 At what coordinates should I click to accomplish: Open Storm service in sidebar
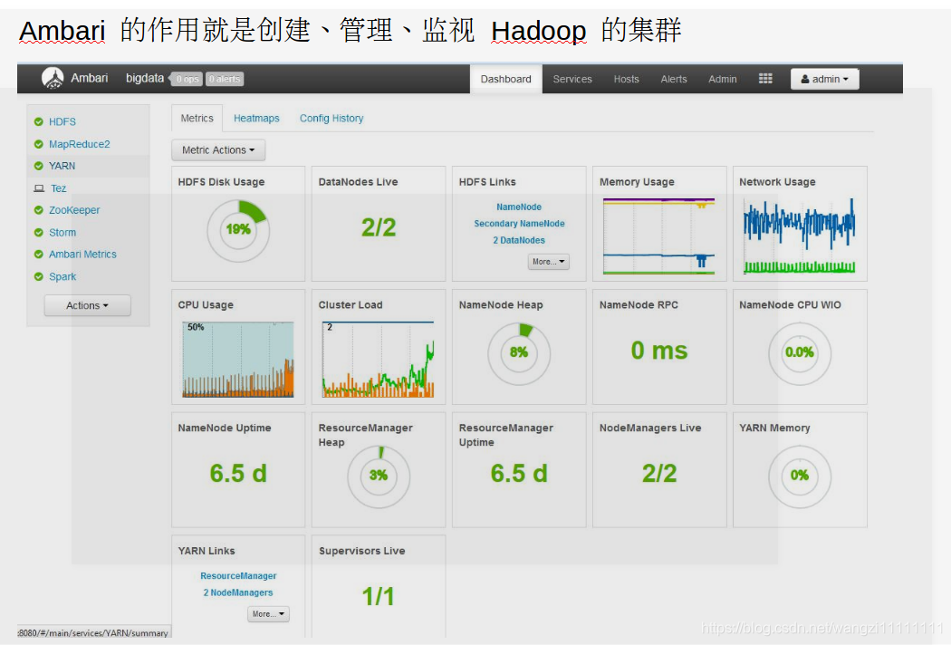62,233
